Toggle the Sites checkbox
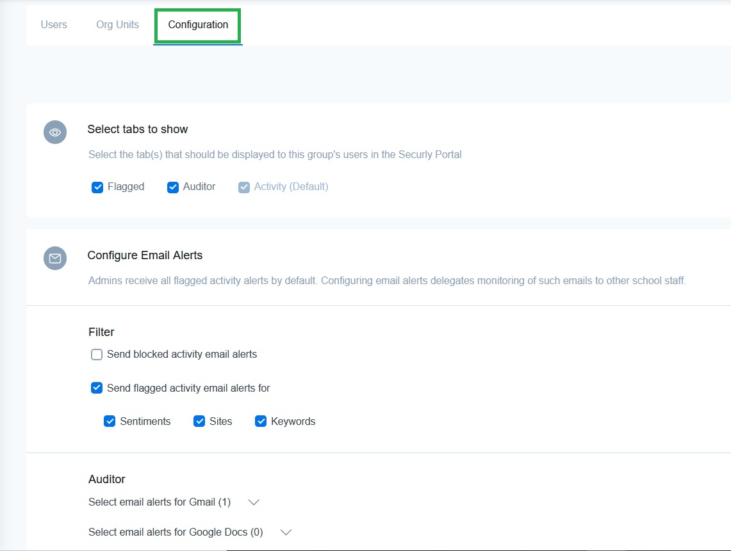Viewport: 731px width, 551px height. click(199, 422)
